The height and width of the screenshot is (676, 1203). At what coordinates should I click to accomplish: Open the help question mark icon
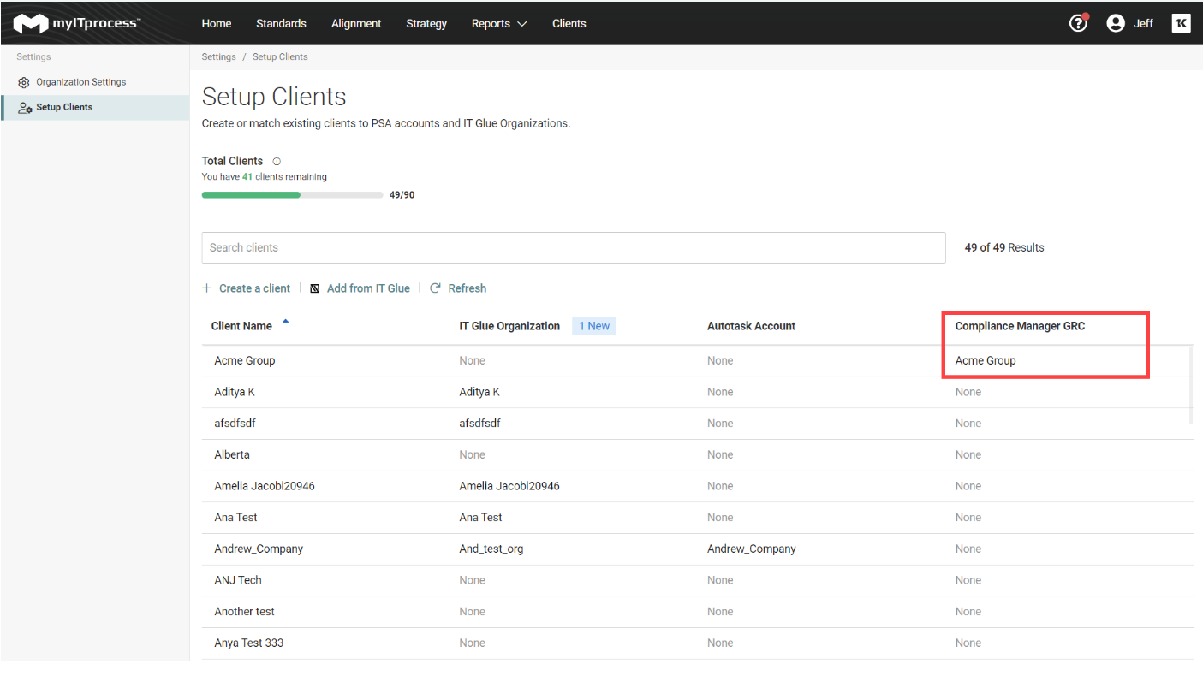pos(1078,23)
